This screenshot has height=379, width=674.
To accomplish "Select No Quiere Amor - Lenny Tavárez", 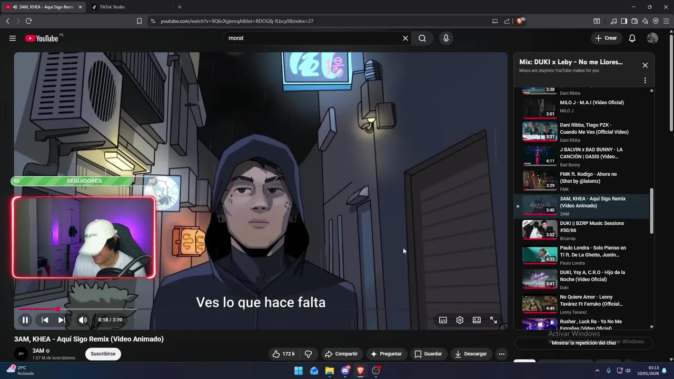I will point(582,304).
